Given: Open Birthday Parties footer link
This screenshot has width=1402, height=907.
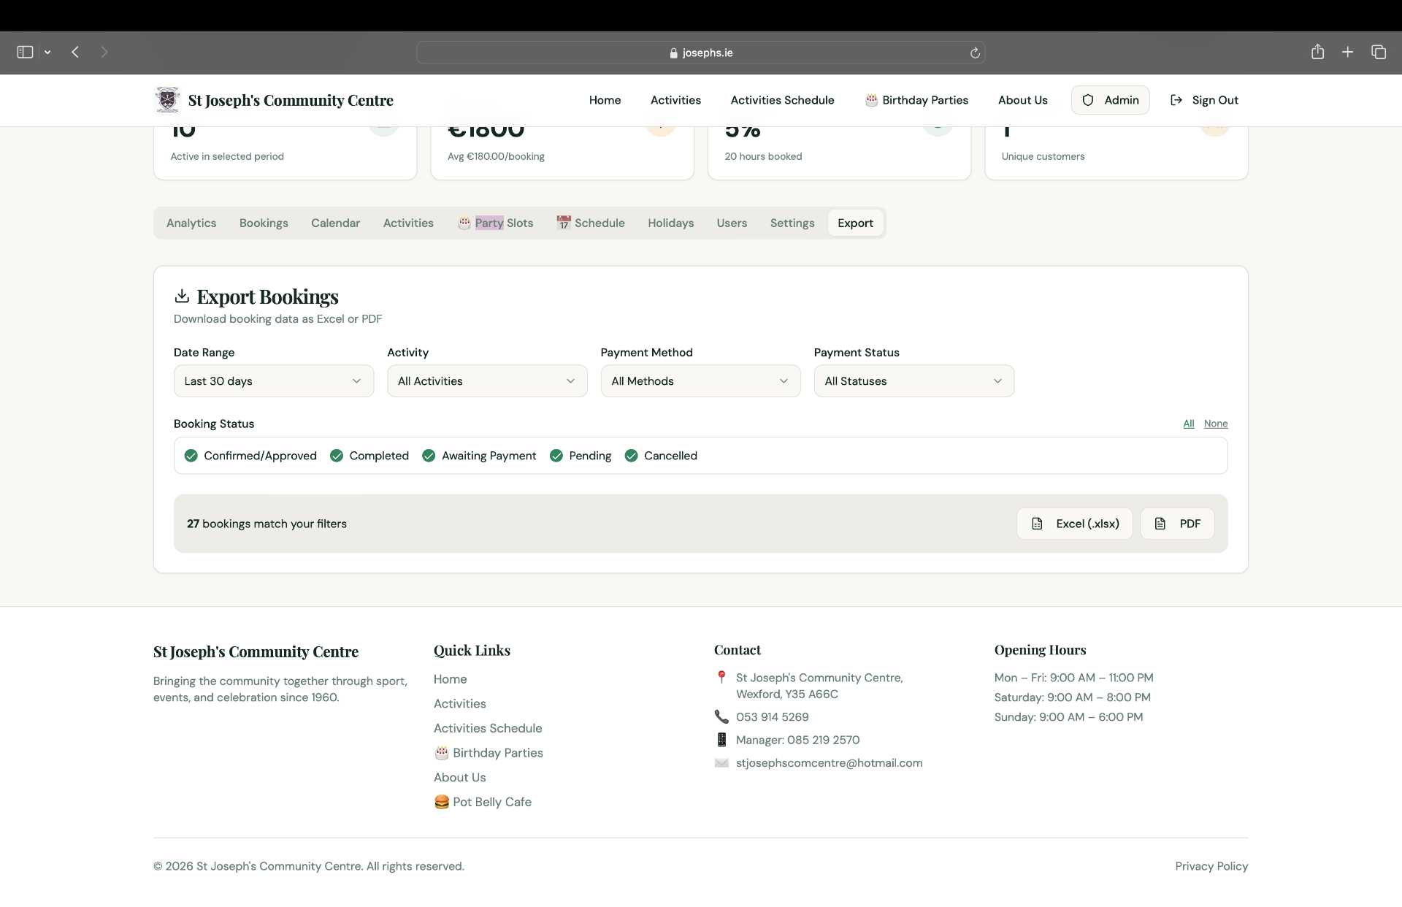Looking at the screenshot, I should pos(489,753).
